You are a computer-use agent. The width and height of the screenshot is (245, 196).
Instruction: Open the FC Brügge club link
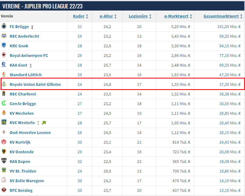19,27
